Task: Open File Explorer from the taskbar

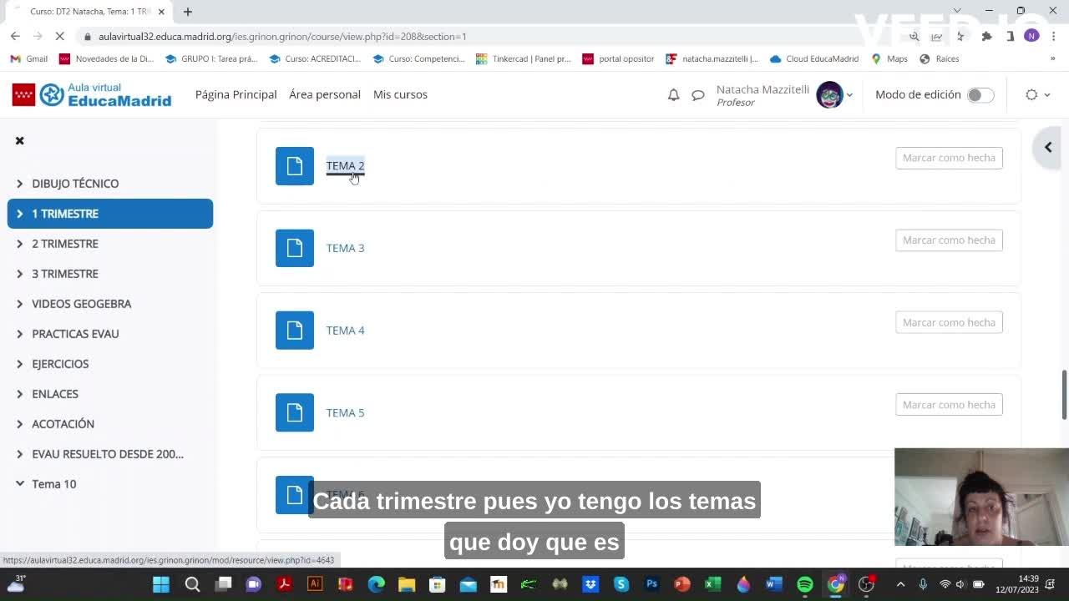Action: click(407, 584)
